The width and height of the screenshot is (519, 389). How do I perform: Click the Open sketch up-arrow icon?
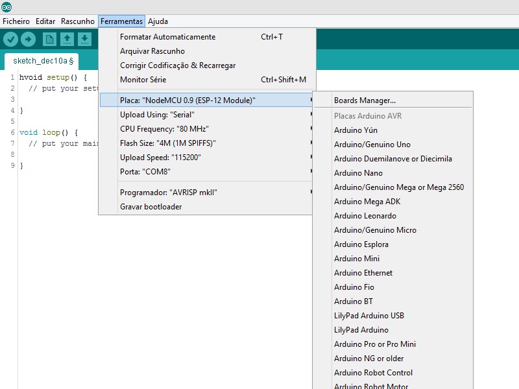(x=67, y=40)
